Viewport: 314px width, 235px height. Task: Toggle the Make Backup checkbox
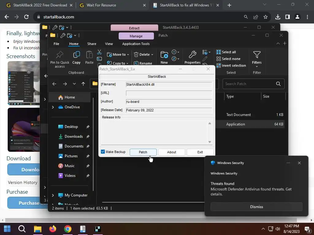click(103, 152)
